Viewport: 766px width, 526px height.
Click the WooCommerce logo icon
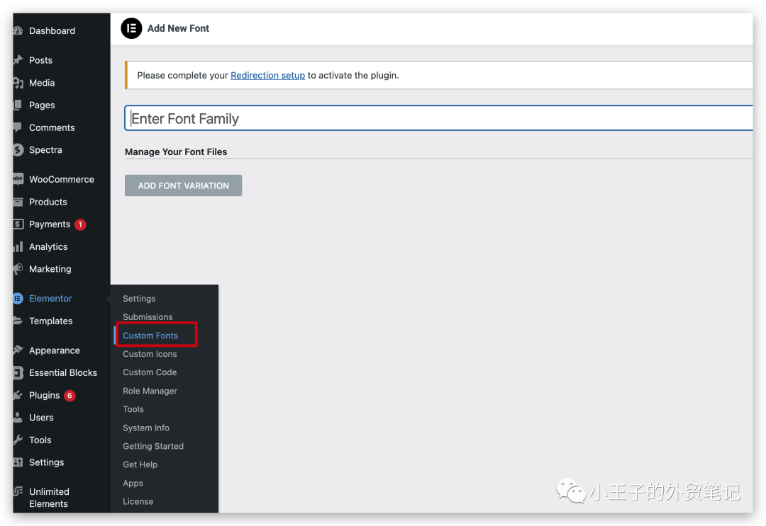[18, 179]
